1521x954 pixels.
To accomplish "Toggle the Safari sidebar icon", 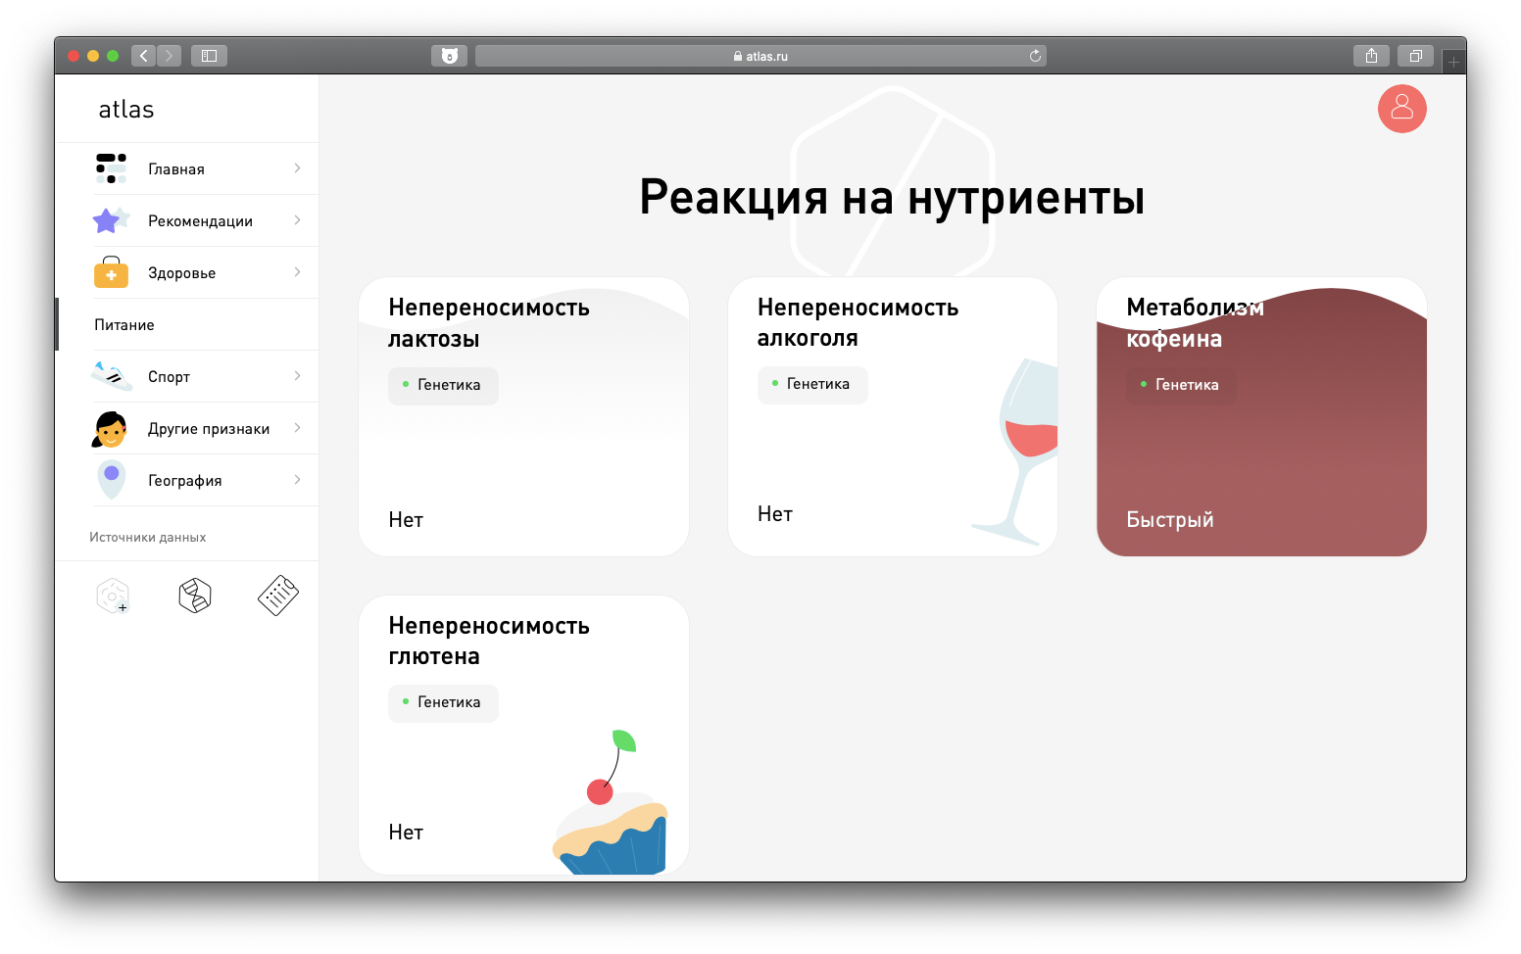I will [x=209, y=56].
